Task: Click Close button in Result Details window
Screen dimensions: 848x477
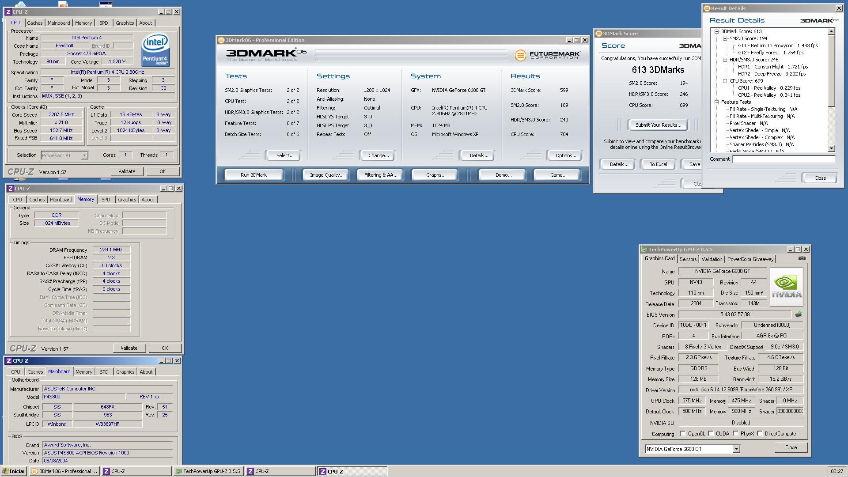Action: pos(820,178)
